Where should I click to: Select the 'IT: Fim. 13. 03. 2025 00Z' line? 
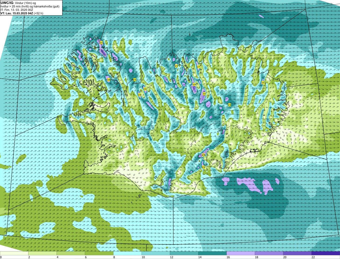[x=17, y=10]
